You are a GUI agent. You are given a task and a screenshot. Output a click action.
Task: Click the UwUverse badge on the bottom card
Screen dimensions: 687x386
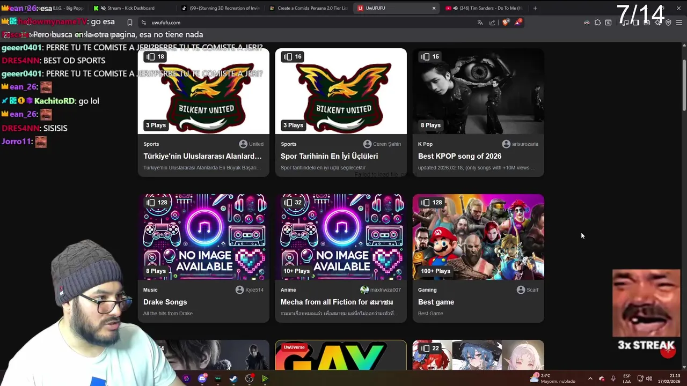294,347
